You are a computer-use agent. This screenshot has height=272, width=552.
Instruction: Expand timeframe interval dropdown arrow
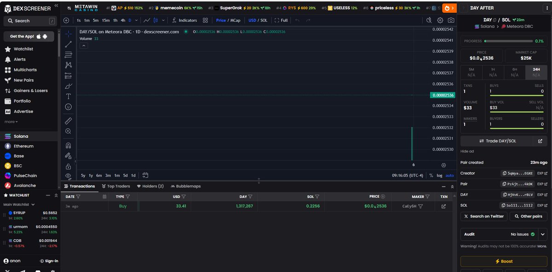(x=136, y=20)
